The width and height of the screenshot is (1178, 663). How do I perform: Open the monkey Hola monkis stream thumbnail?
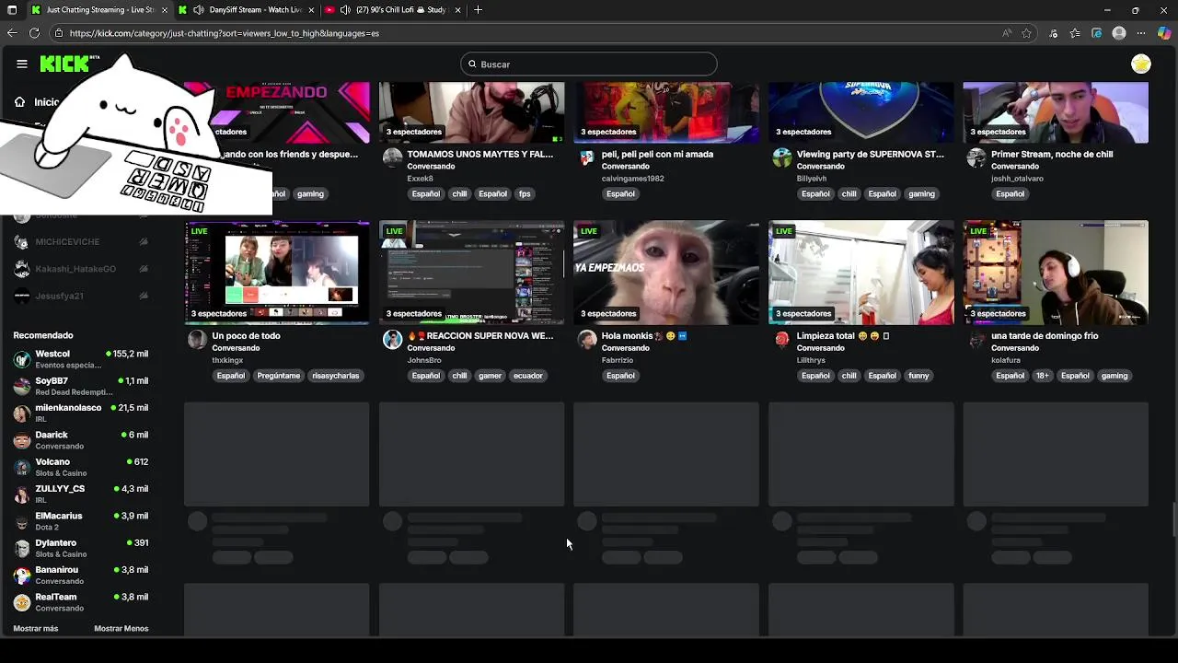click(x=666, y=273)
